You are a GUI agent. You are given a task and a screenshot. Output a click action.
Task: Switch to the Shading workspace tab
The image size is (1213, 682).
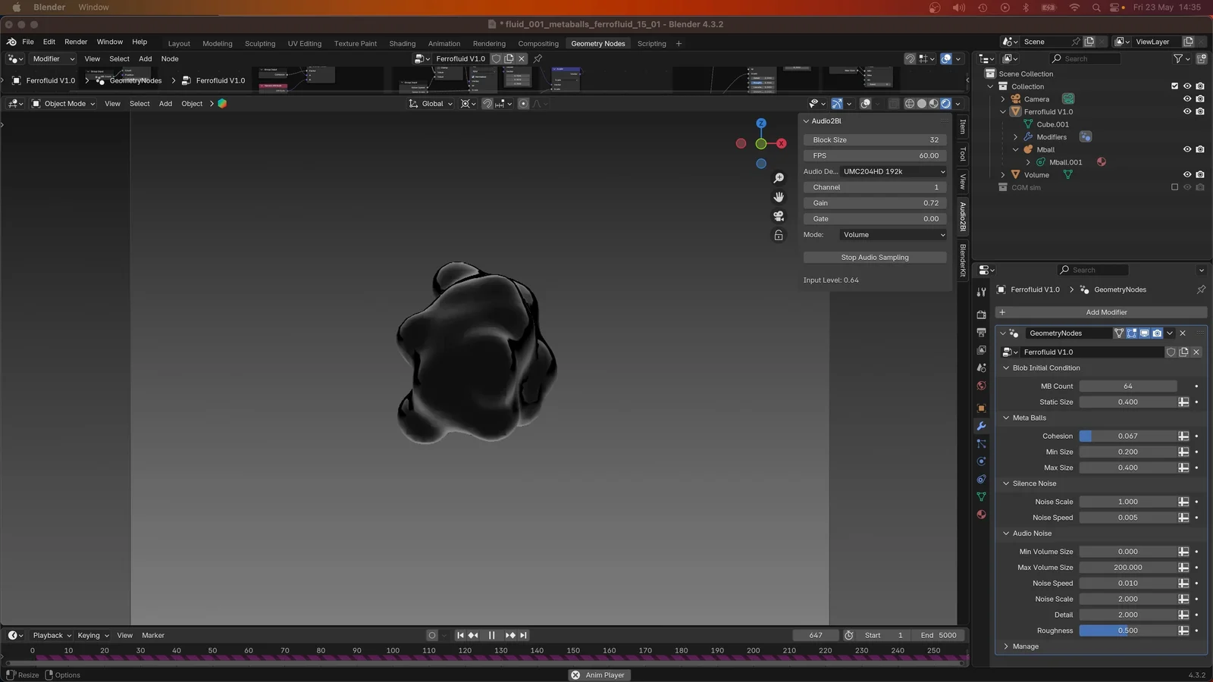coord(402,43)
